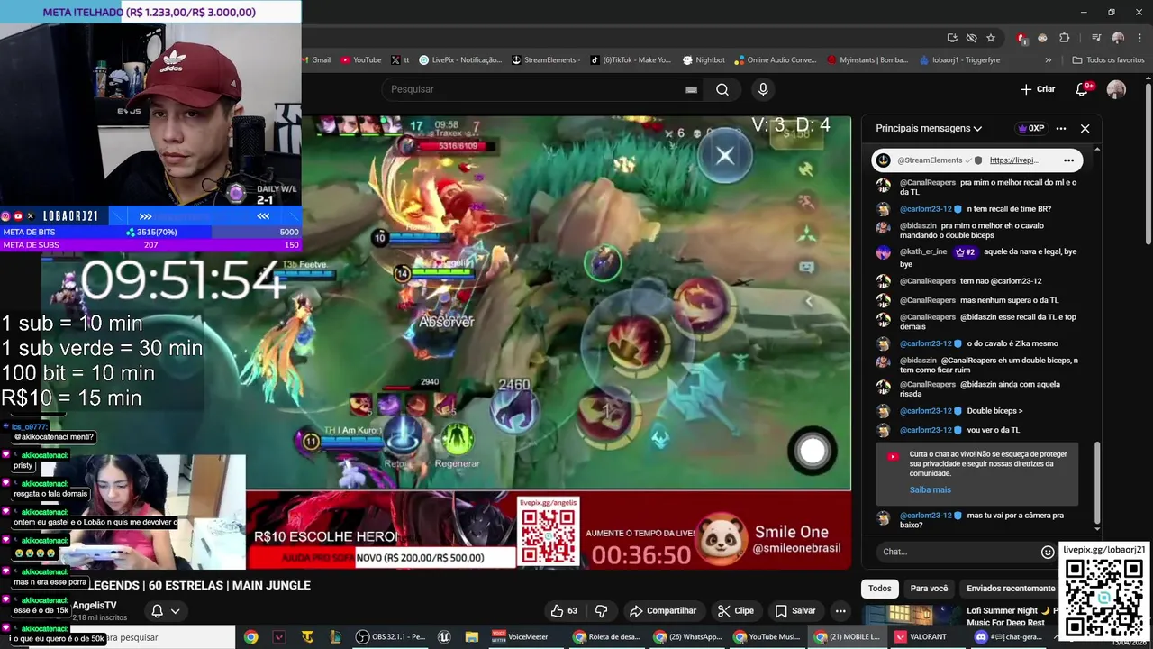Viewport: 1153px width, 649px height.
Task: Open the 0XP crown points badge
Action: pyautogui.click(x=1030, y=128)
